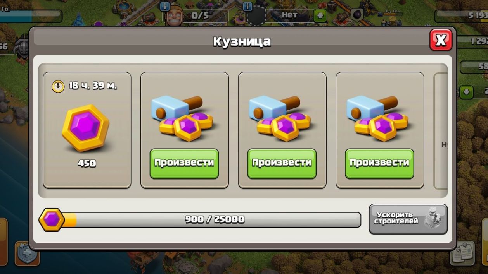Tap the shield plus icon at bottom left
This screenshot has height=274, width=488.
(x=27, y=254)
